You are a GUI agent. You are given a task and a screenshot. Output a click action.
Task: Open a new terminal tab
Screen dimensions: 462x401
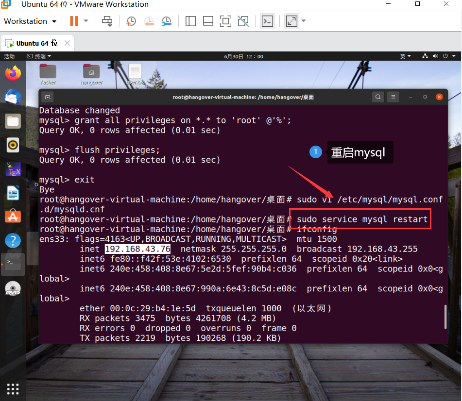coord(48,97)
